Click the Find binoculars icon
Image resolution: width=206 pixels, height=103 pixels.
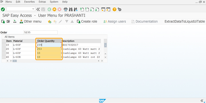[x=71, y=9]
